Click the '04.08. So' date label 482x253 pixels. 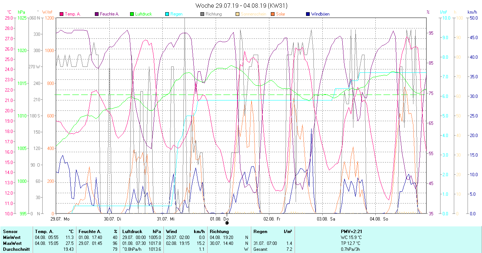click(379, 219)
